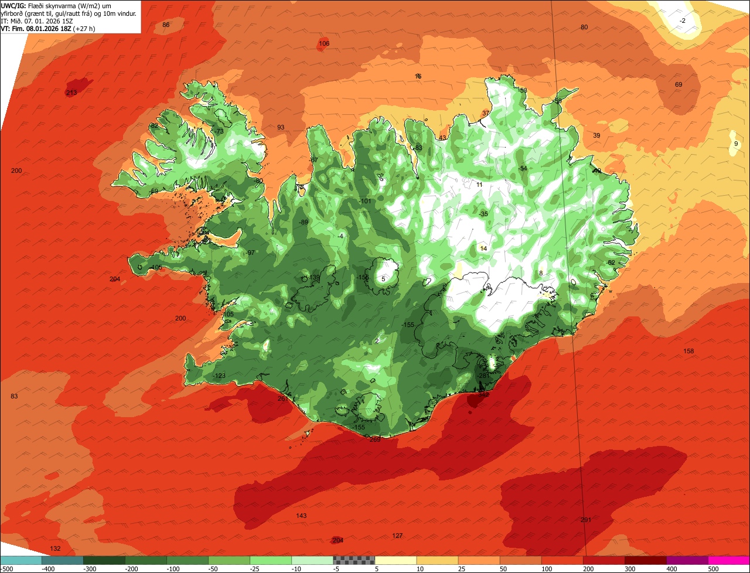Click the 50 to 100 orange legend swatch
This screenshot has width=750, height=573.
point(520,560)
